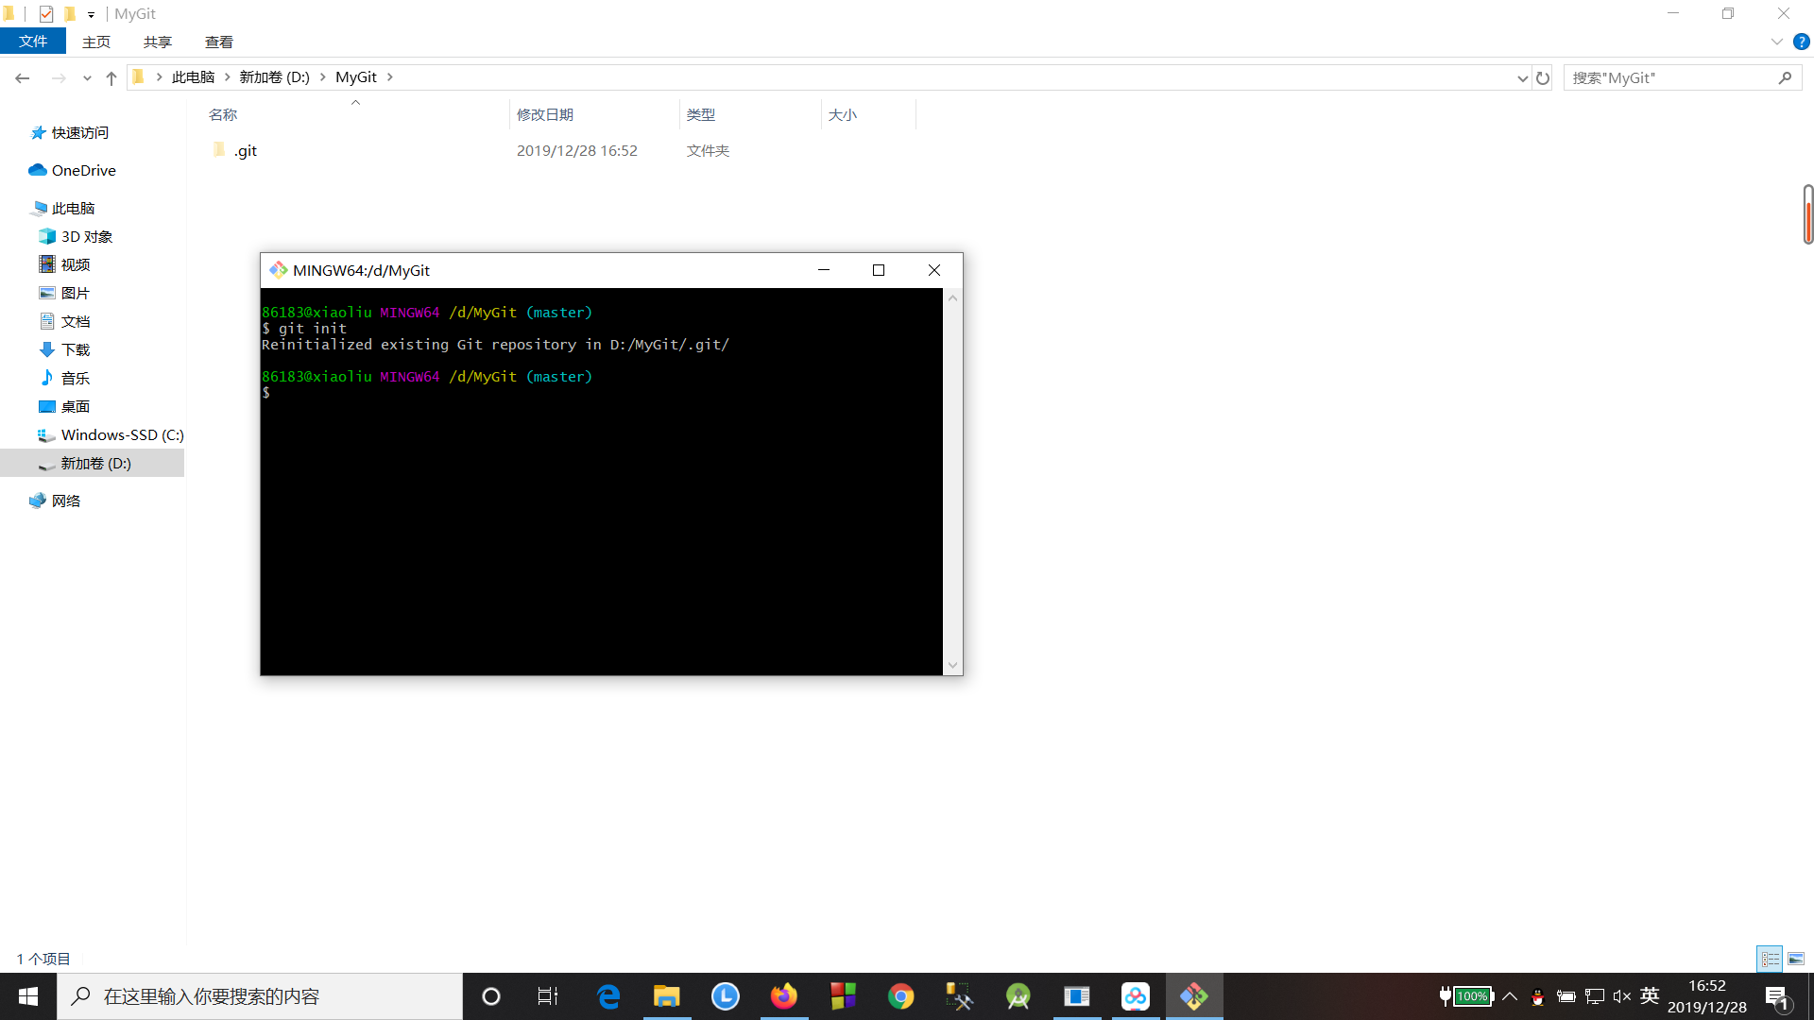Unmute audio via the system tray speaker icon

click(1622, 996)
